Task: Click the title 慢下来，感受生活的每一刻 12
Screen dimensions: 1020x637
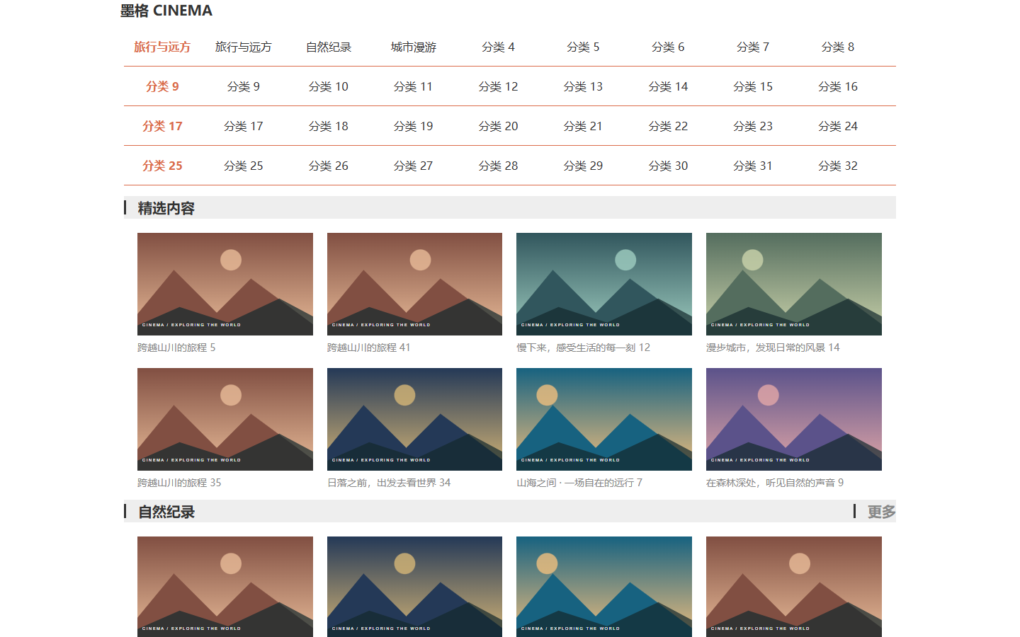Action: pos(583,348)
